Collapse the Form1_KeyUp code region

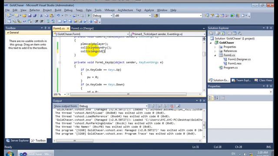coord(60,62)
